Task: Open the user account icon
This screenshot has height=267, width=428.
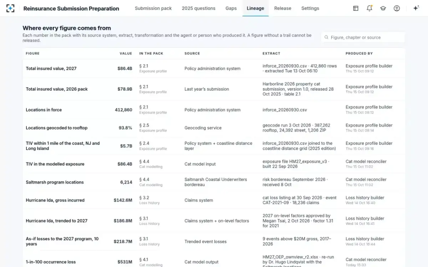Action: point(397,8)
